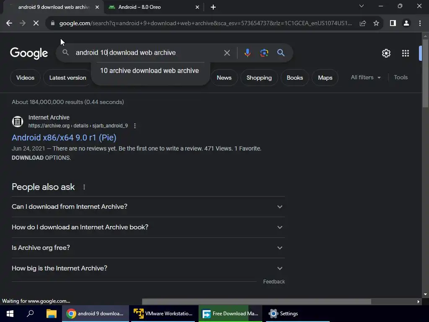Image resolution: width=429 pixels, height=322 pixels.
Task: Select suggestion 10 archive download web archive
Action: click(150, 70)
